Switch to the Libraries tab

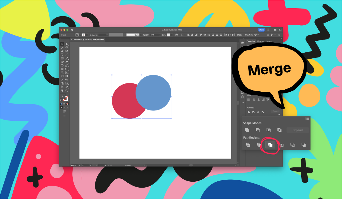click(x=260, y=41)
